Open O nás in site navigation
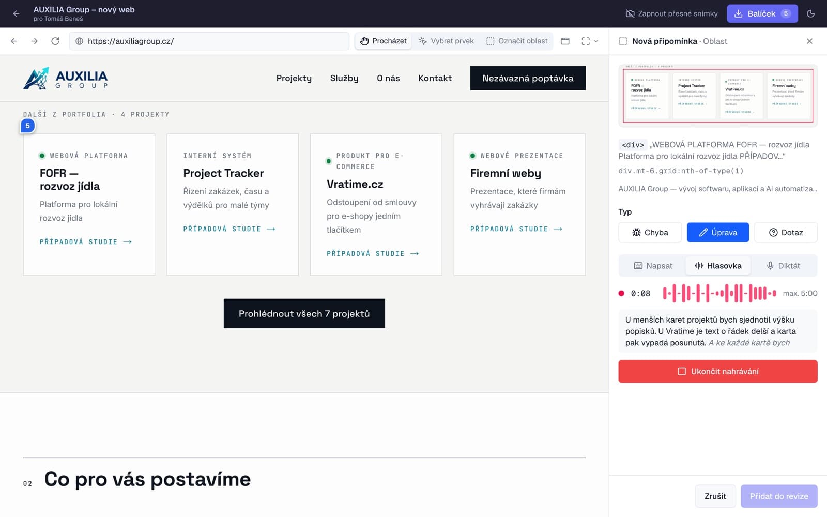The width and height of the screenshot is (827, 517). pos(388,79)
